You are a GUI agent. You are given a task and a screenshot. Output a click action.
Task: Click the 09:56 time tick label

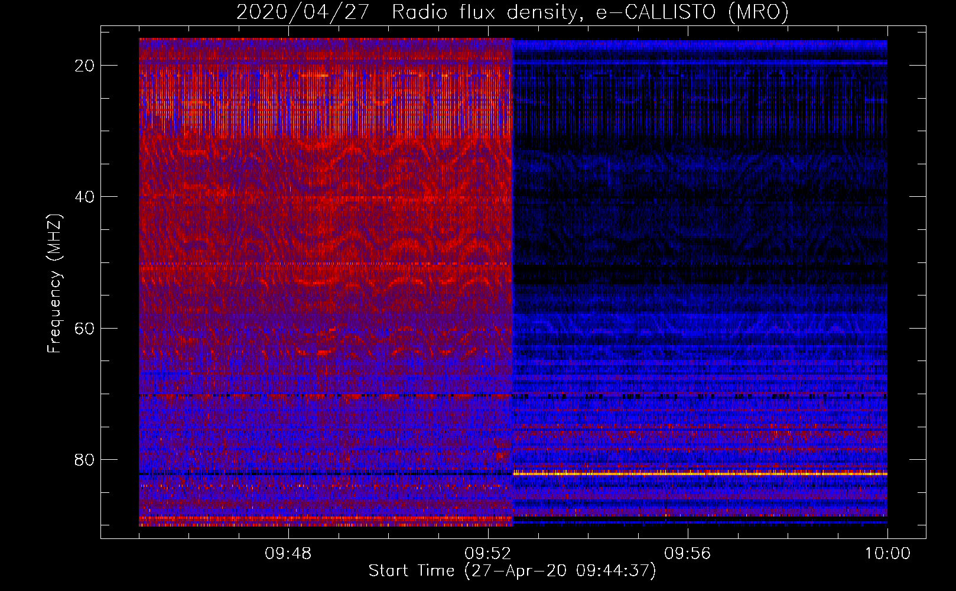coord(688,554)
